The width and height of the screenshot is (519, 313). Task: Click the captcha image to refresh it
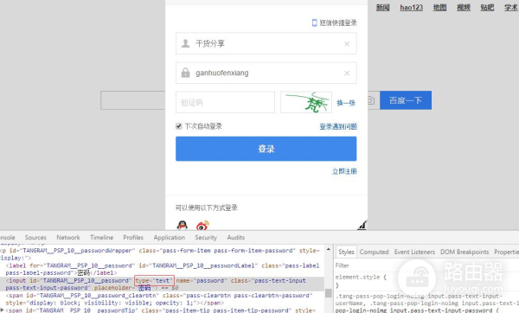point(306,102)
